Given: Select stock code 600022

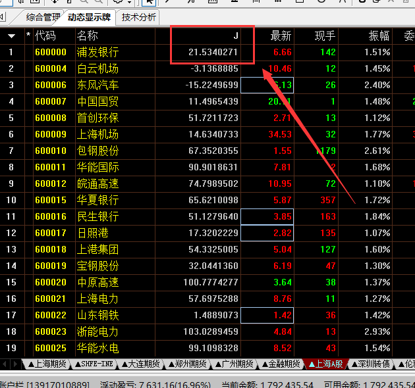Looking at the screenshot, I should coord(51,315).
